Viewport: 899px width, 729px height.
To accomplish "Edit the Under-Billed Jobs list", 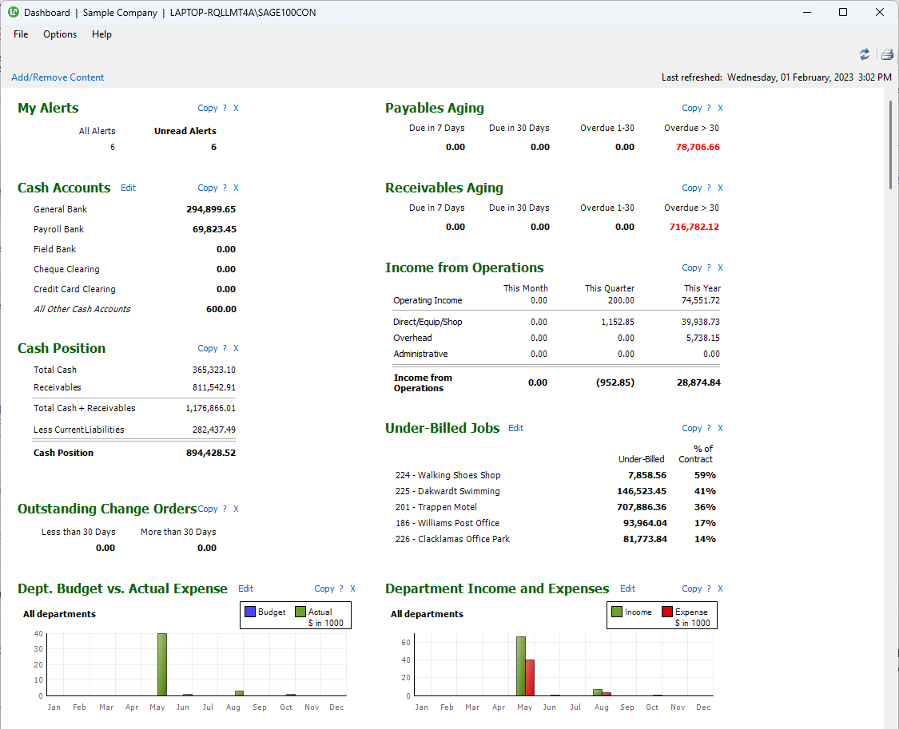I will 515,429.
